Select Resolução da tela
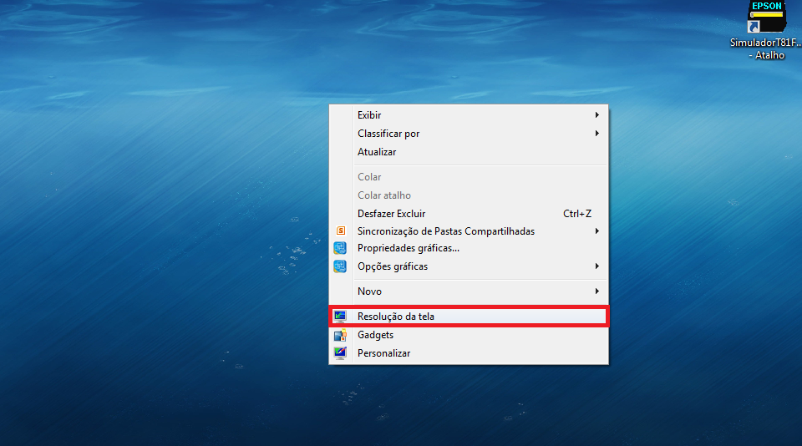The height and width of the screenshot is (446, 802). click(469, 317)
